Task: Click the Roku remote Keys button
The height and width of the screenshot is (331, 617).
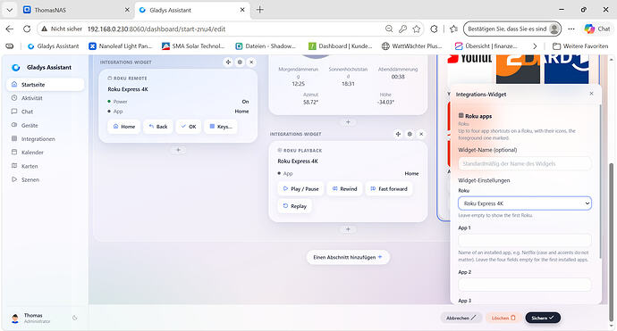Action: coord(221,127)
